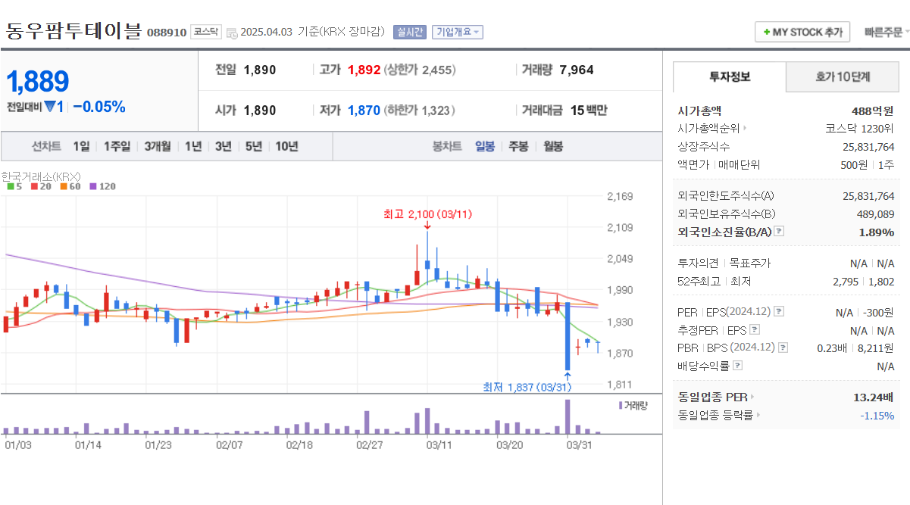
Task: Open the help icon next to PBR|BPS(2024.12)
Action: tap(783, 348)
